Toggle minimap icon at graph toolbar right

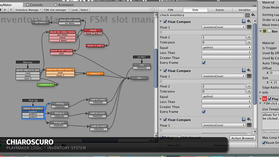pos(153,10)
